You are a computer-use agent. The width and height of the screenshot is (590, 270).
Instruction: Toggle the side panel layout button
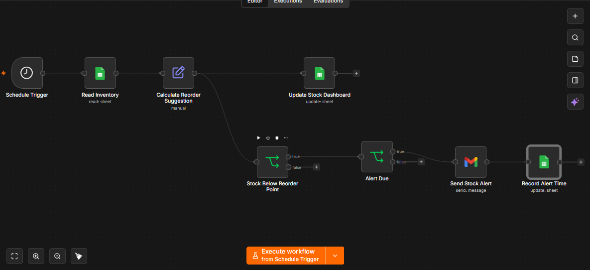point(575,80)
